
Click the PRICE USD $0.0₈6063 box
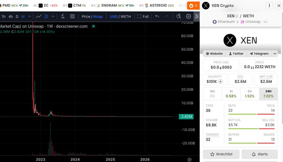pos(221,65)
